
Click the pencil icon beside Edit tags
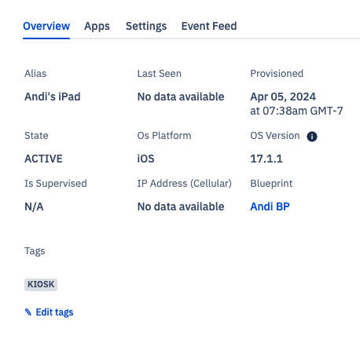[28, 312]
